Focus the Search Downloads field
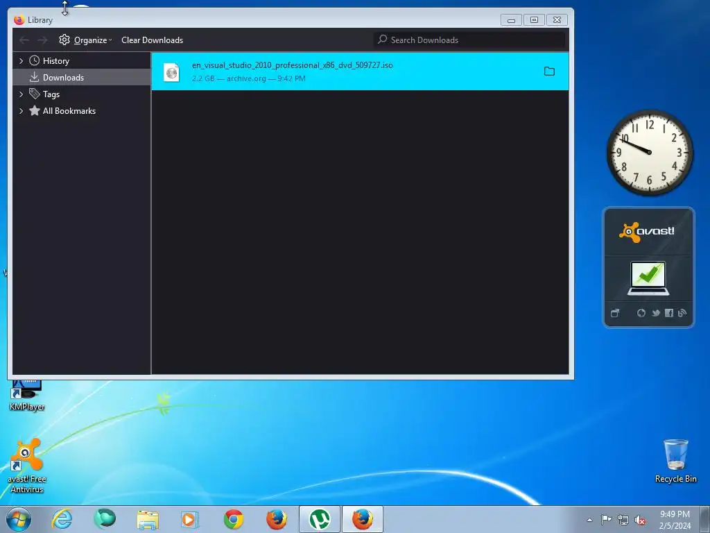Image resolution: width=710 pixels, height=533 pixels. click(469, 40)
